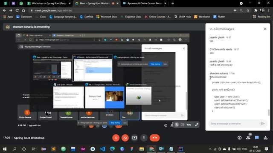Click the camera-off icon on the You tile
Image resolution: width=273 pixels, height=153 pixels.
point(183,125)
